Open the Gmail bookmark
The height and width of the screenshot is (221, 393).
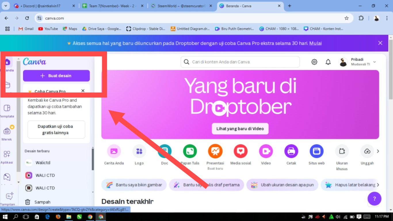[x=26, y=29]
